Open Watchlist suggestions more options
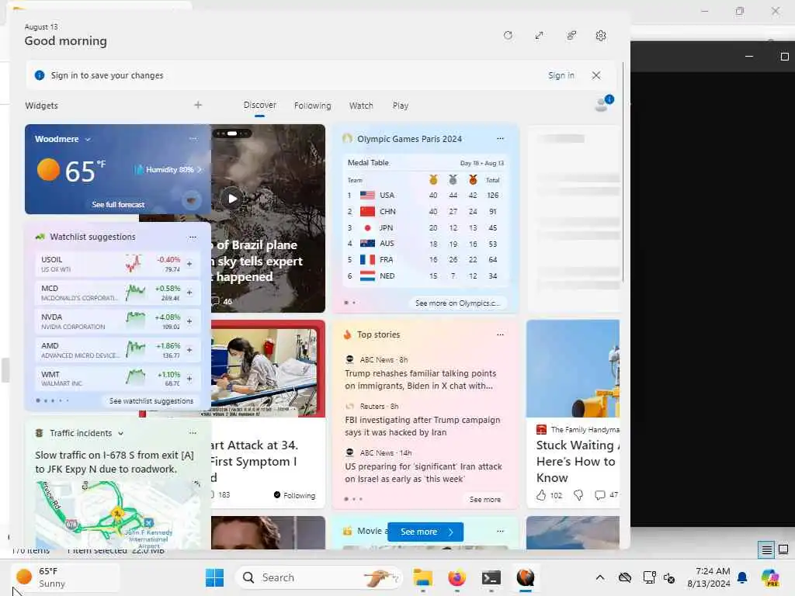 pos(193,237)
